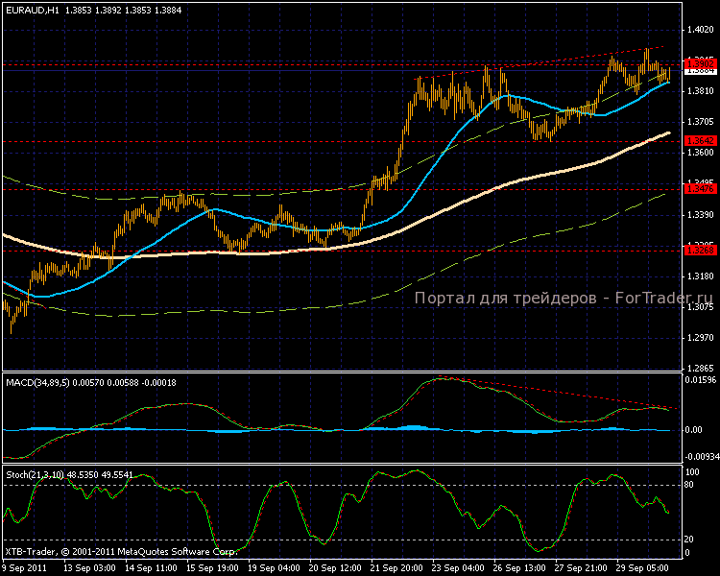The width and height of the screenshot is (720, 576).
Task: Click the Stochastic scale value 100
Action: coord(692,472)
